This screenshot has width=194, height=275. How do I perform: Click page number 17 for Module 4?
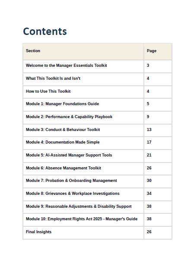149,142
